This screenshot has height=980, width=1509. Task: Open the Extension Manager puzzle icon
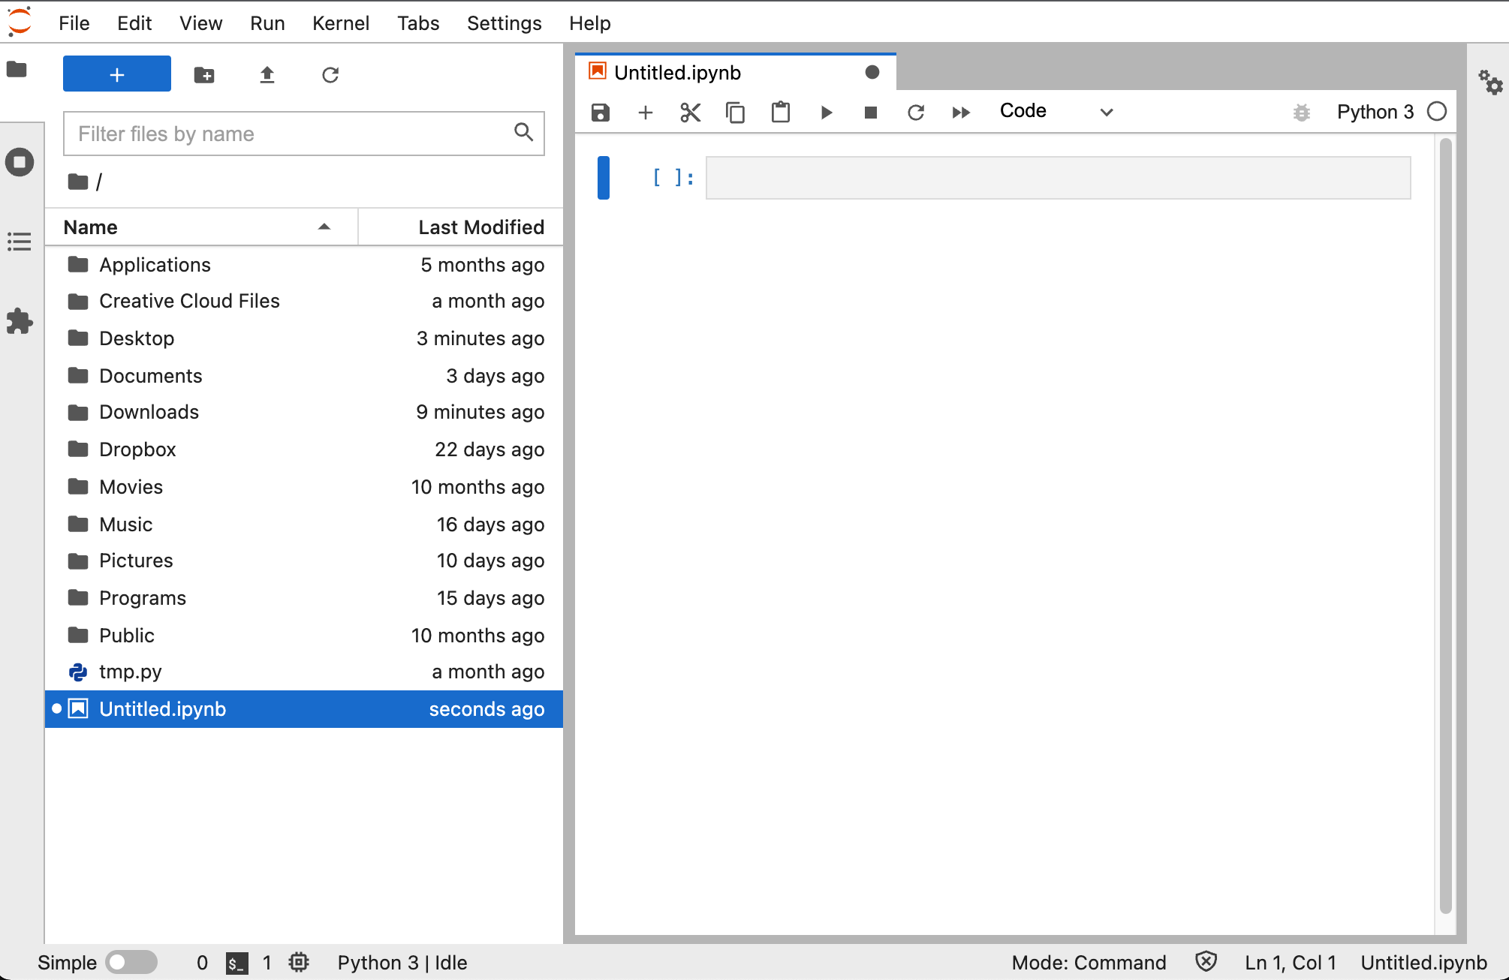point(20,321)
